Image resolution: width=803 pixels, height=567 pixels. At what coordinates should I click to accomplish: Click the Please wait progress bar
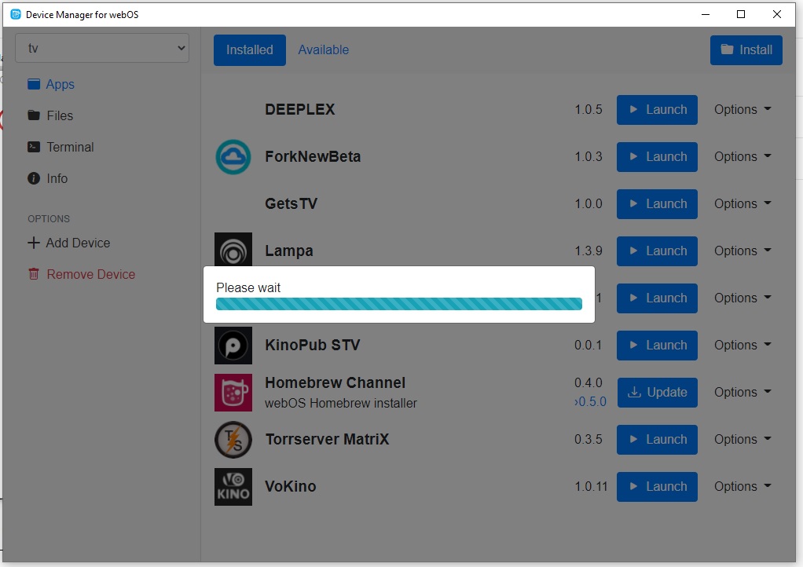pos(398,305)
